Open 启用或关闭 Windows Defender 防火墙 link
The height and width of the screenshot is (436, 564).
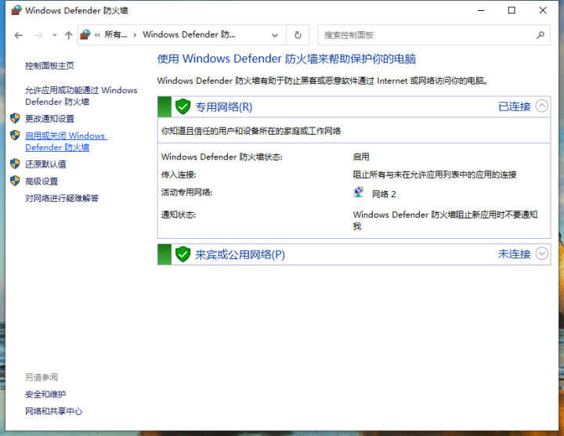pos(66,142)
